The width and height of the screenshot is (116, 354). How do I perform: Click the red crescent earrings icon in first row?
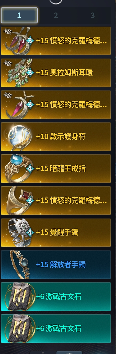coord(18,40)
